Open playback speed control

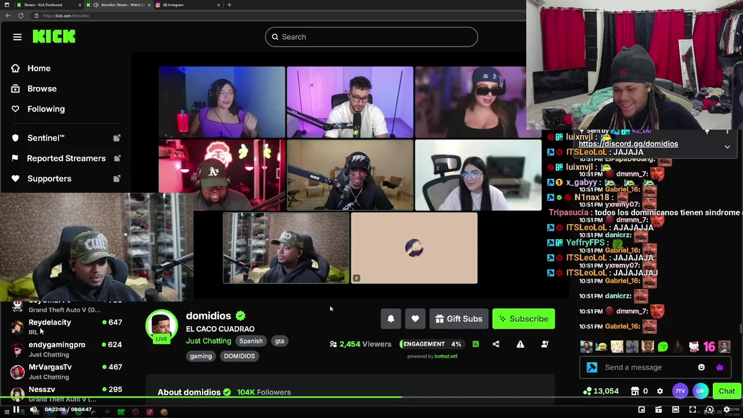pyautogui.click(x=709, y=410)
